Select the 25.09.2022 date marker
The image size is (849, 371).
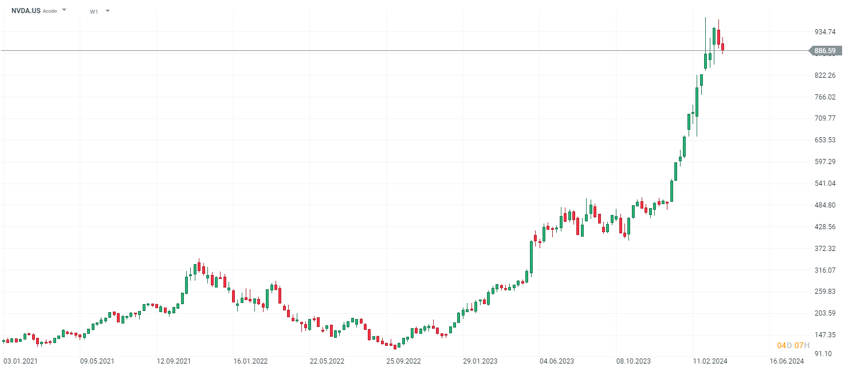(403, 361)
